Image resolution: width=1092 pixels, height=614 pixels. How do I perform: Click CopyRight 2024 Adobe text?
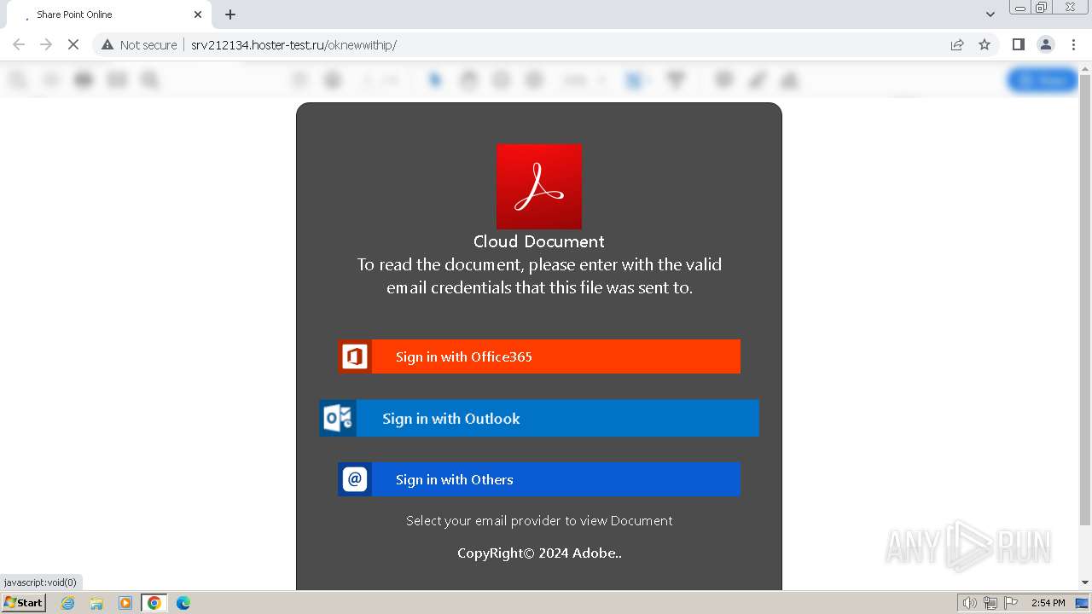pyautogui.click(x=539, y=553)
